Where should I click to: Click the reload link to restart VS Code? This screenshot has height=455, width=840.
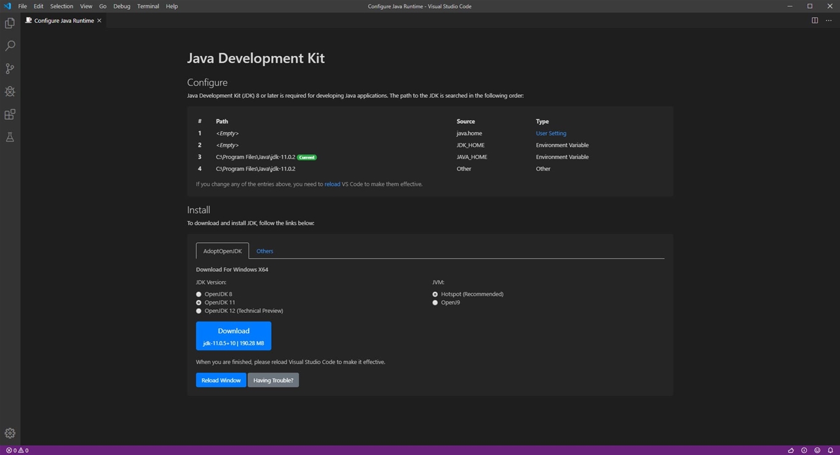tap(332, 183)
